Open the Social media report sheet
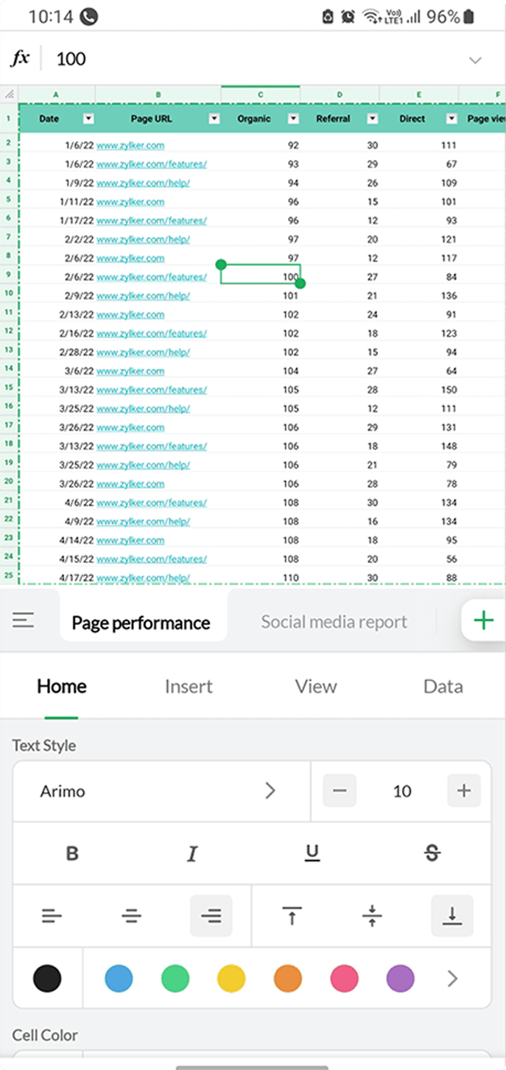The height and width of the screenshot is (1070, 506). pyautogui.click(x=334, y=622)
